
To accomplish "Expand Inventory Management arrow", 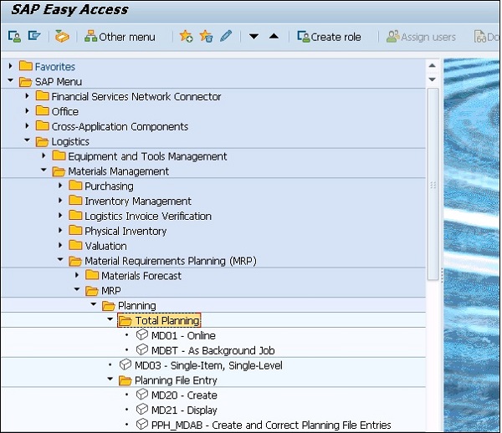I will pos(60,201).
